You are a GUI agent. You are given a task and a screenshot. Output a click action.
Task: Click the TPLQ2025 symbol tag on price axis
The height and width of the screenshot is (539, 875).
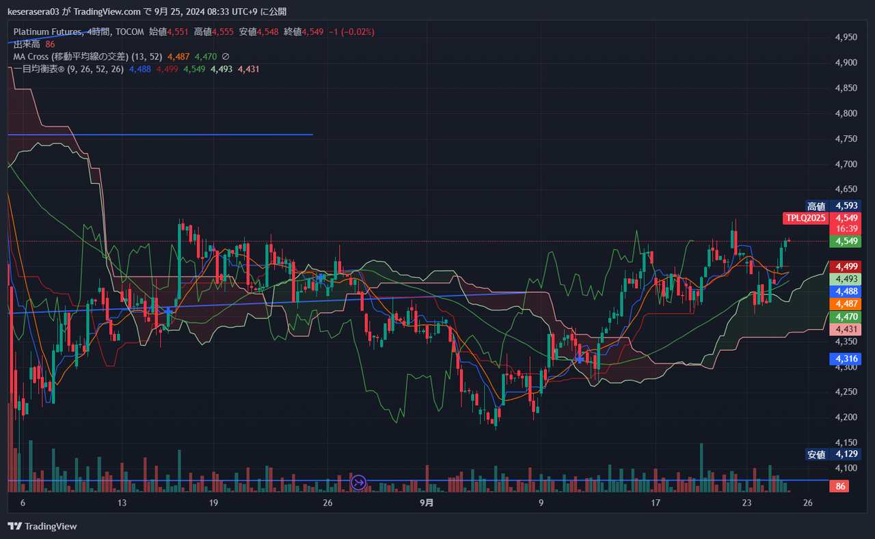(806, 218)
